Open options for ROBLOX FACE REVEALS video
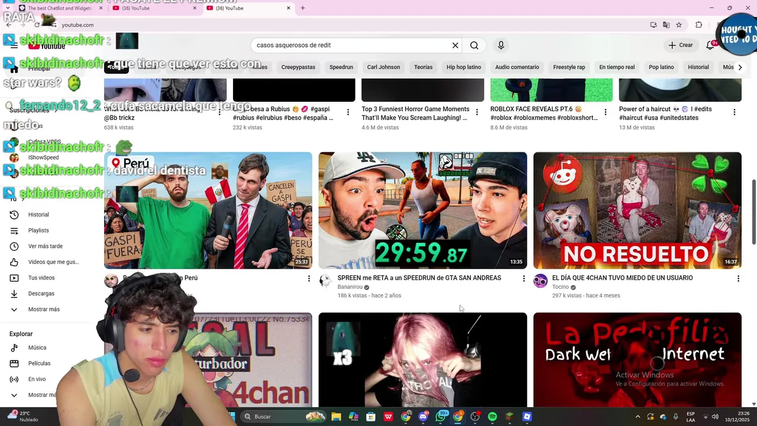 tap(606, 112)
